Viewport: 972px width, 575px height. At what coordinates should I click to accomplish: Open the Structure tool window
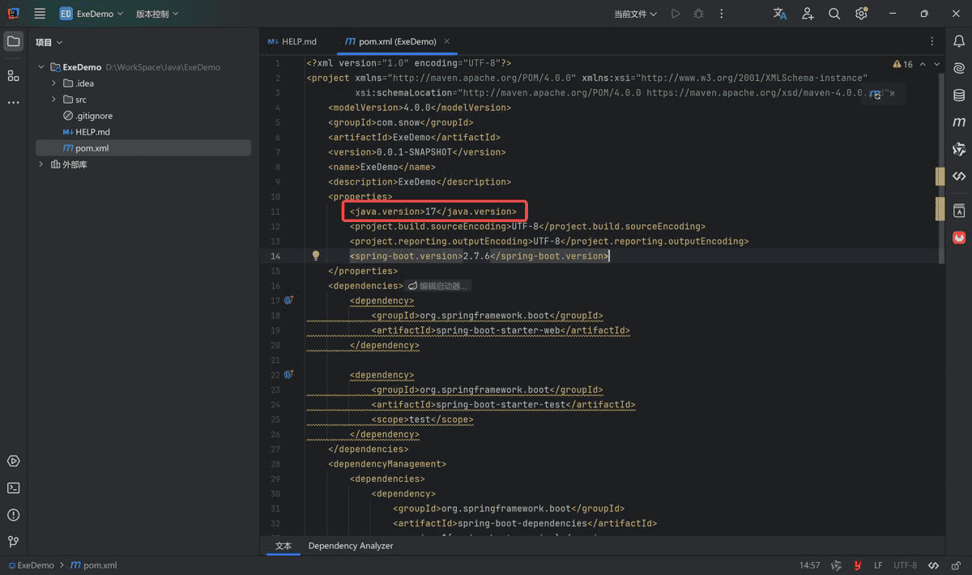[13, 75]
